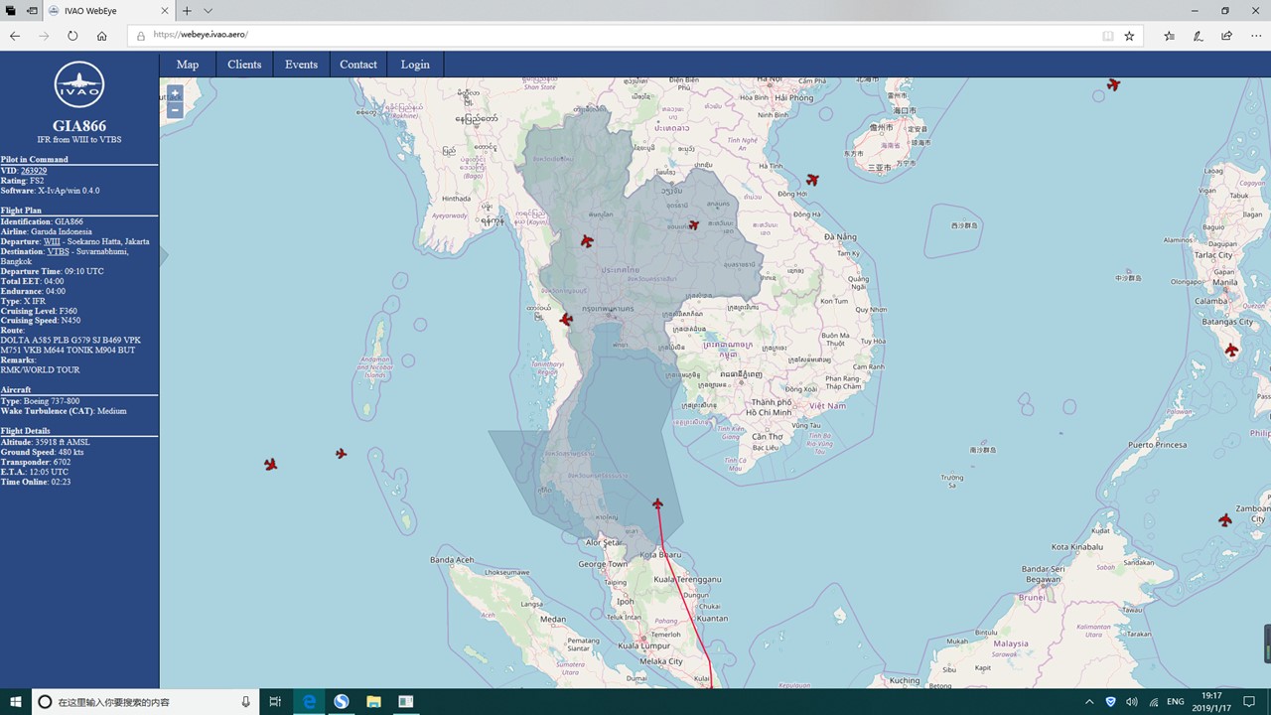Click the Type Boeing 737-800 text
1271x715 pixels.
[x=40, y=400]
